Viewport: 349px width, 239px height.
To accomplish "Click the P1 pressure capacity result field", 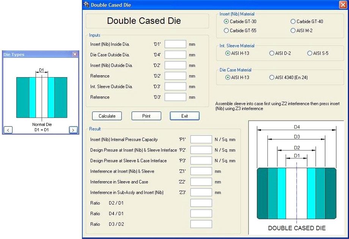I will coord(201,139).
